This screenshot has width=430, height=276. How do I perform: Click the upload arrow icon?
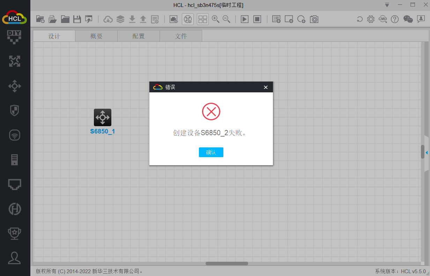(143, 19)
